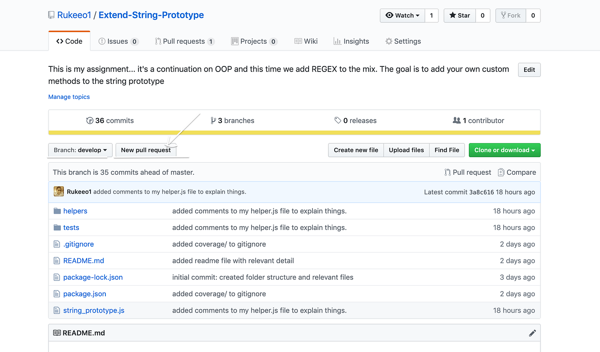
Task: Click Rukeeo1 username in latest commit row
Action: pos(79,191)
